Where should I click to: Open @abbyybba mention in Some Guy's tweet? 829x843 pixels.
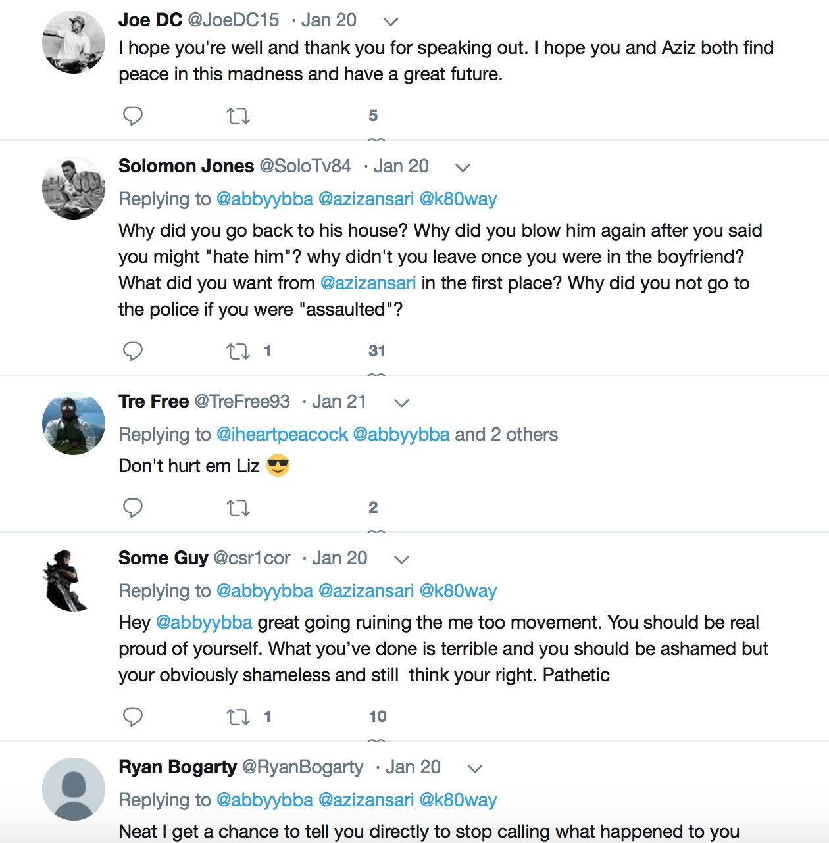click(204, 623)
